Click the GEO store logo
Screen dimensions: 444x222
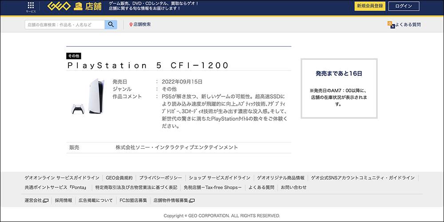[x=75, y=6]
